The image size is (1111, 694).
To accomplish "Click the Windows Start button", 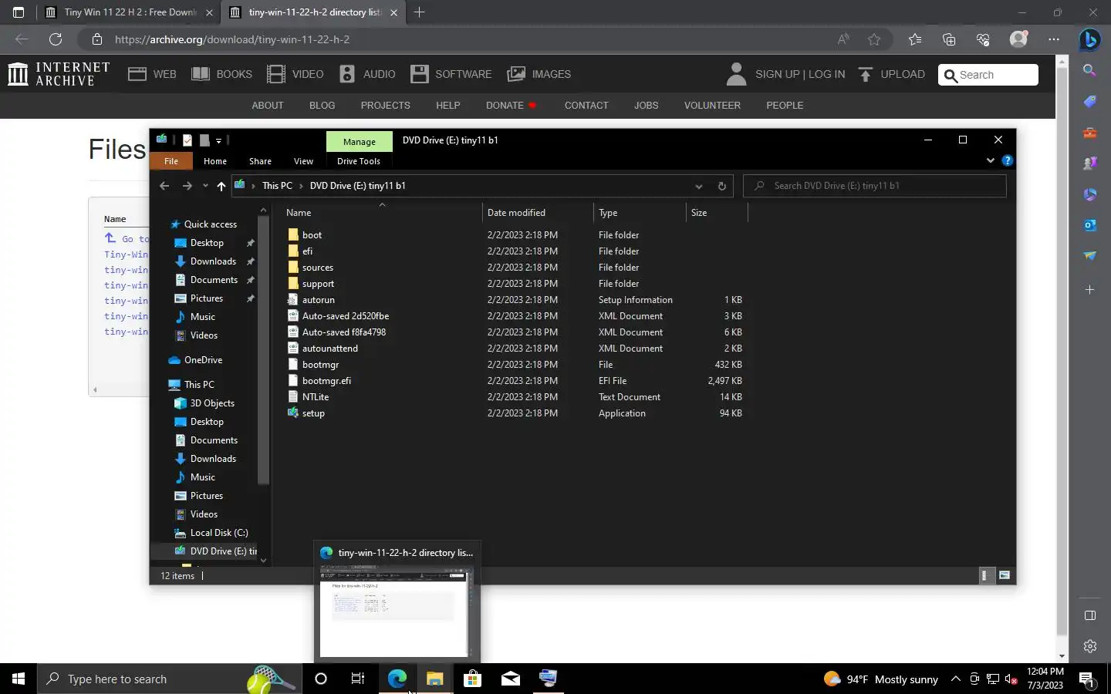I will point(19,679).
